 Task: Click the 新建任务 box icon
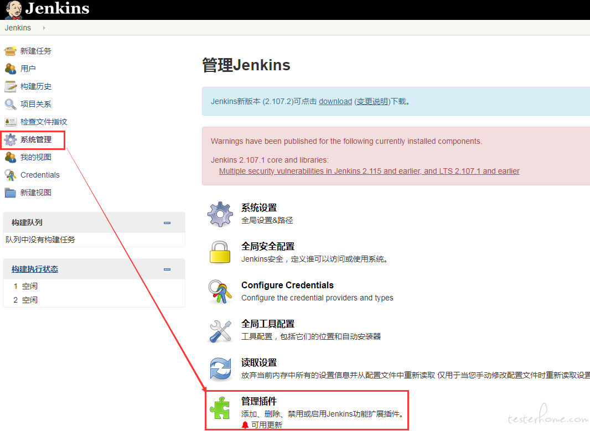click(10, 51)
